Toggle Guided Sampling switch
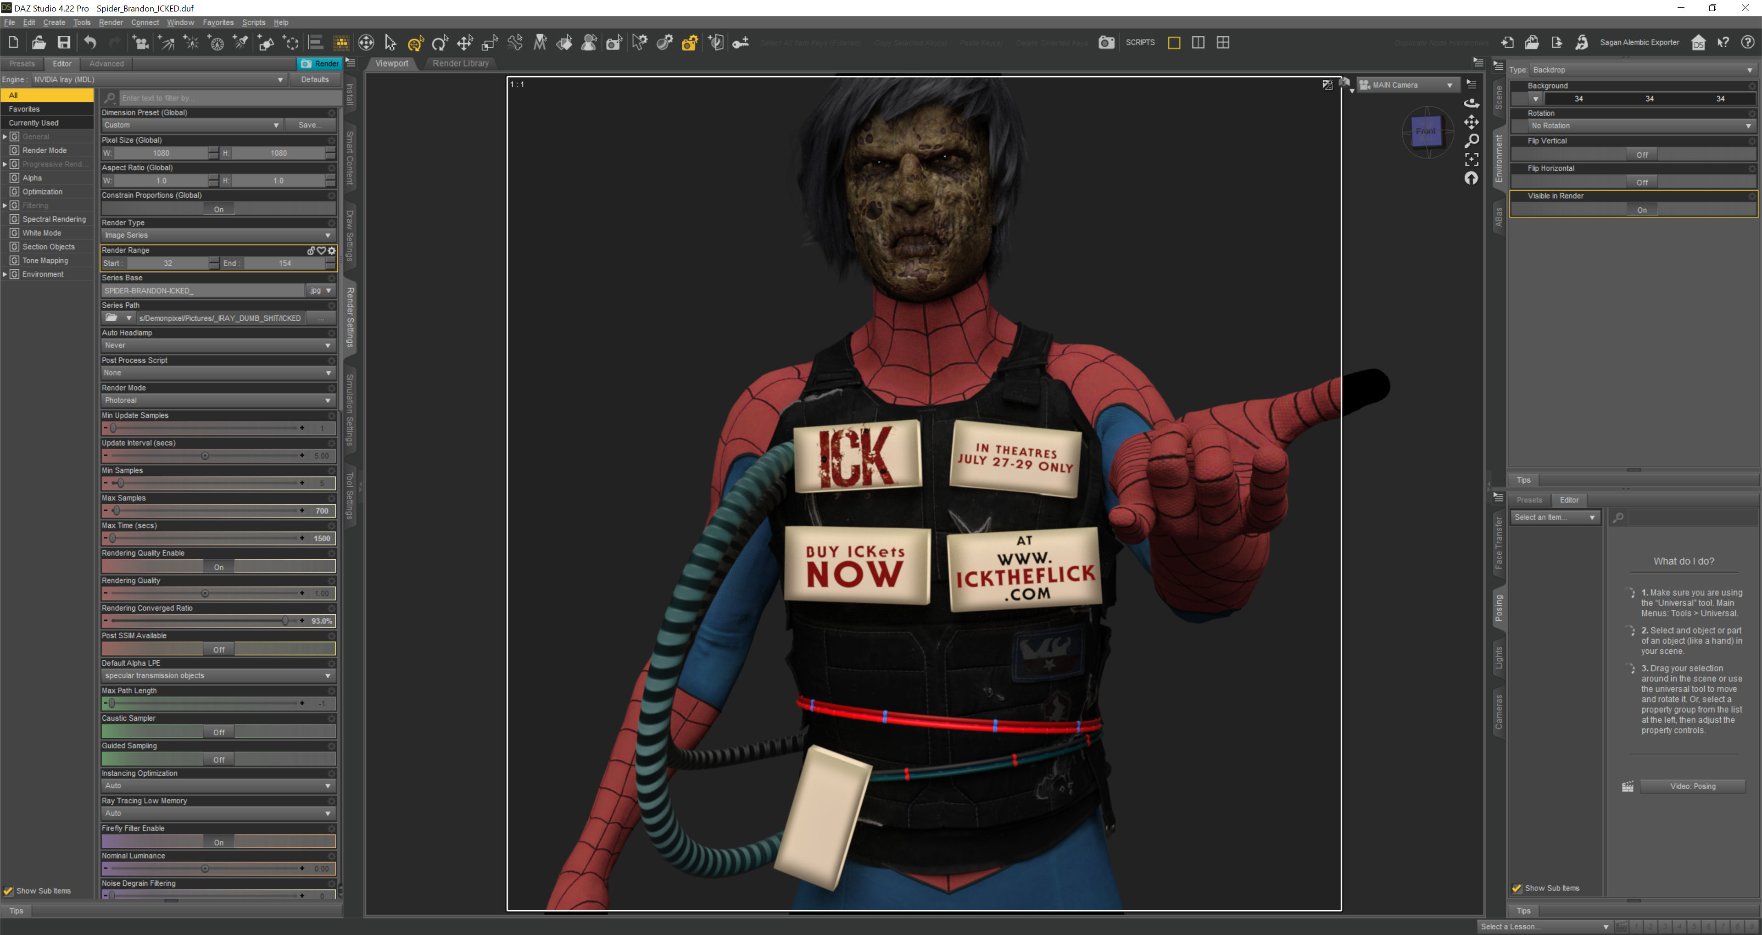This screenshot has height=935, width=1762. [x=218, y=759]
